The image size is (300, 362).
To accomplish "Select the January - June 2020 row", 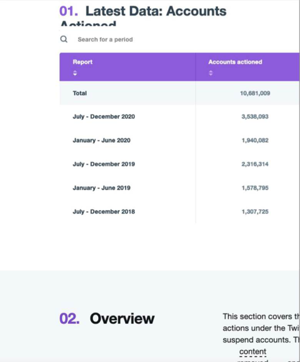I will [x=101, y=140].
